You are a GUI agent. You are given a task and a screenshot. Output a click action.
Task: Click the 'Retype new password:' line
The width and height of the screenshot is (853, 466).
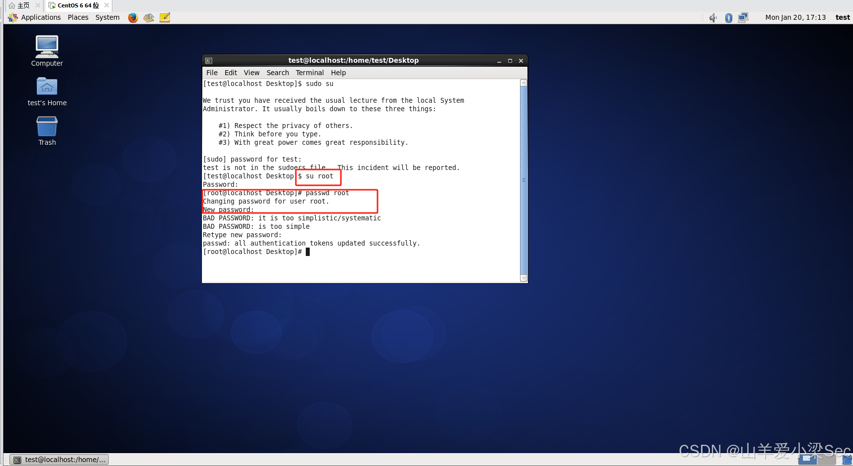click(x=242, y=235)
